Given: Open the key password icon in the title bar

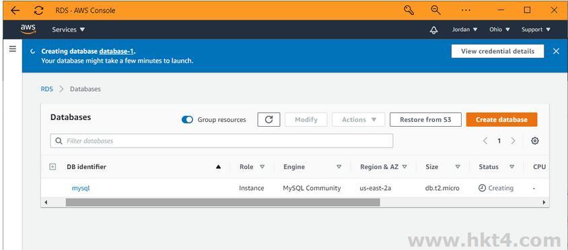Looking at the screenshot, I should tap(409, 10).
